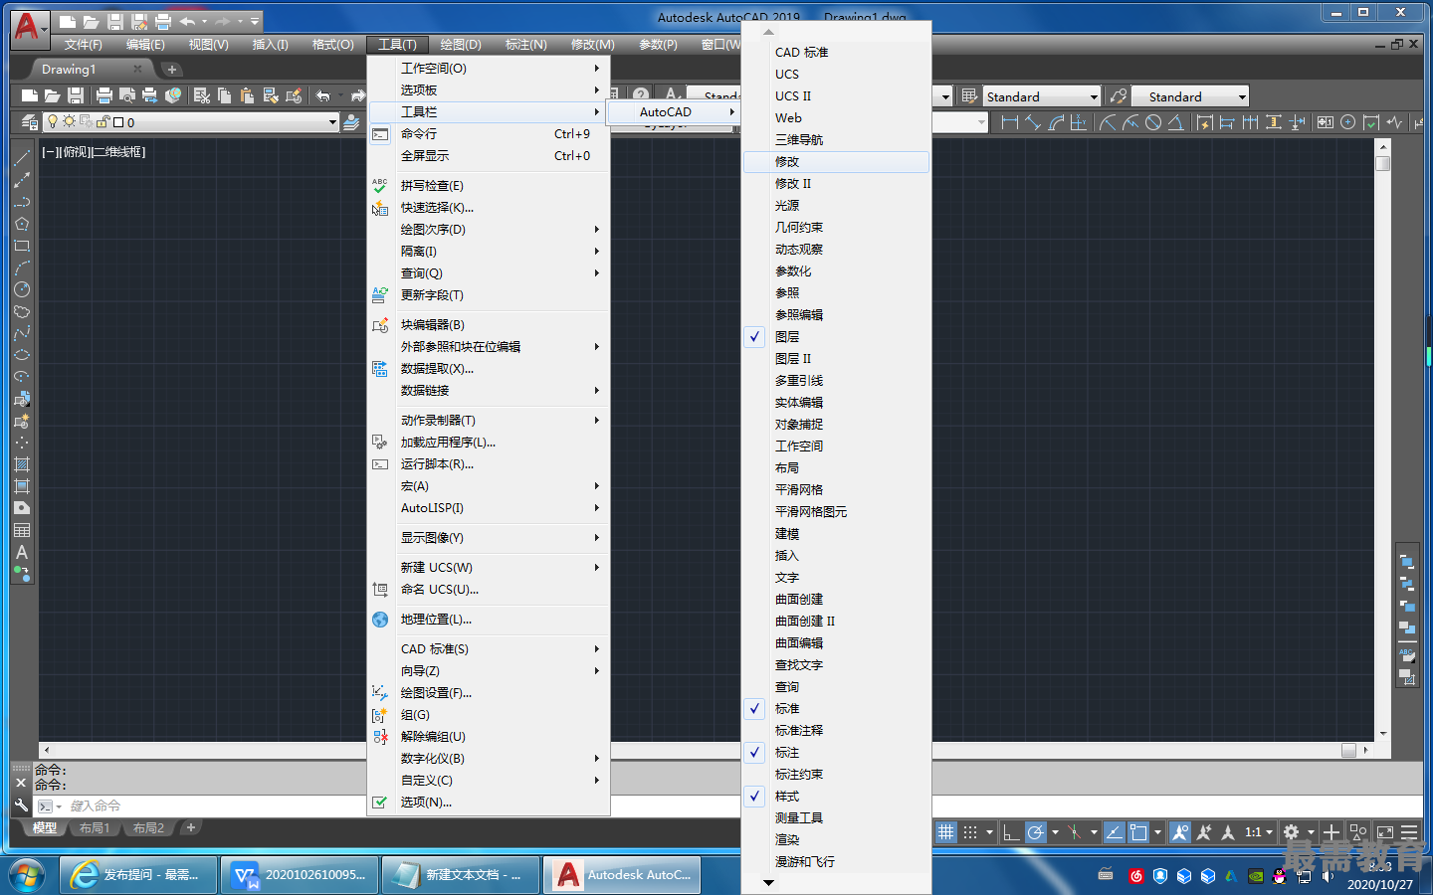Click the vertical scrollbar of drawing area
This screenshot has width=1433, height=895.
pyautogui.click(x=1382, y=443)
